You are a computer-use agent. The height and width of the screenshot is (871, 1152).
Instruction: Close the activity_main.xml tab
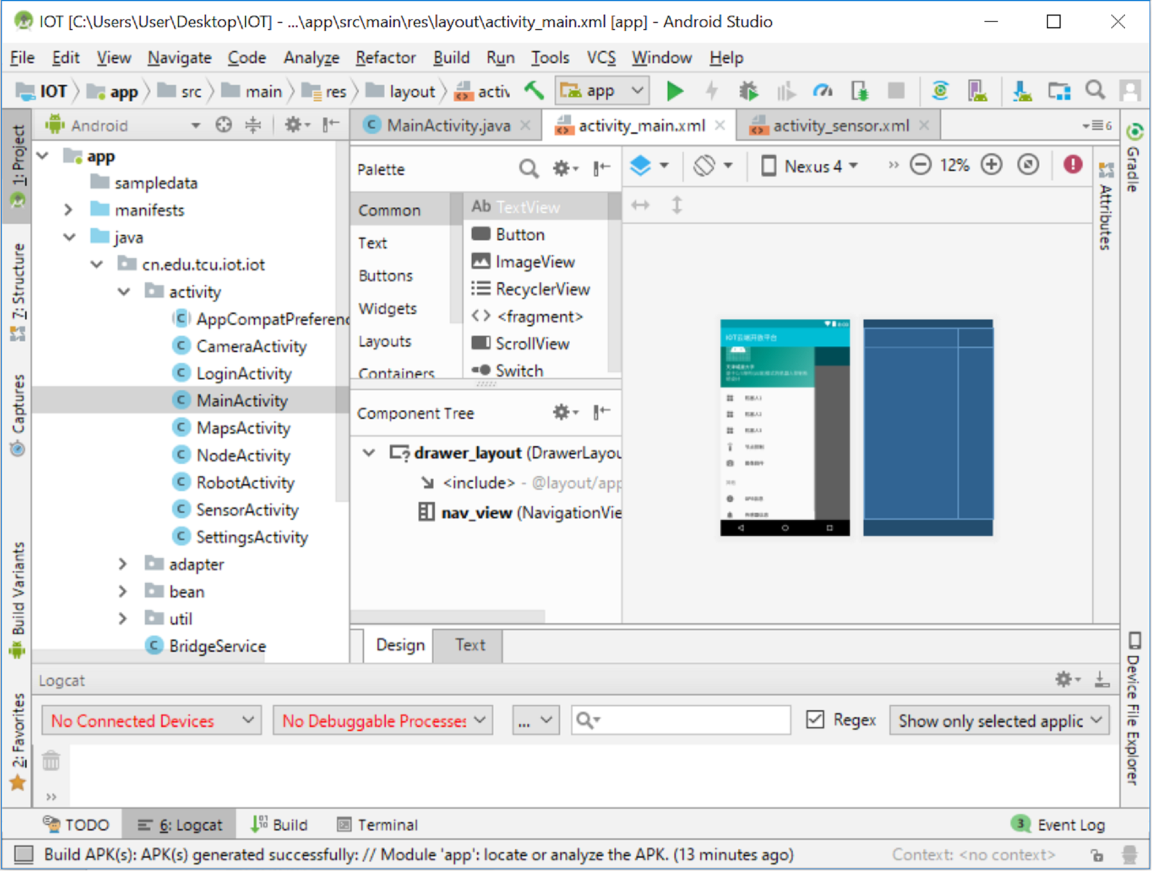tap(719, 125)
